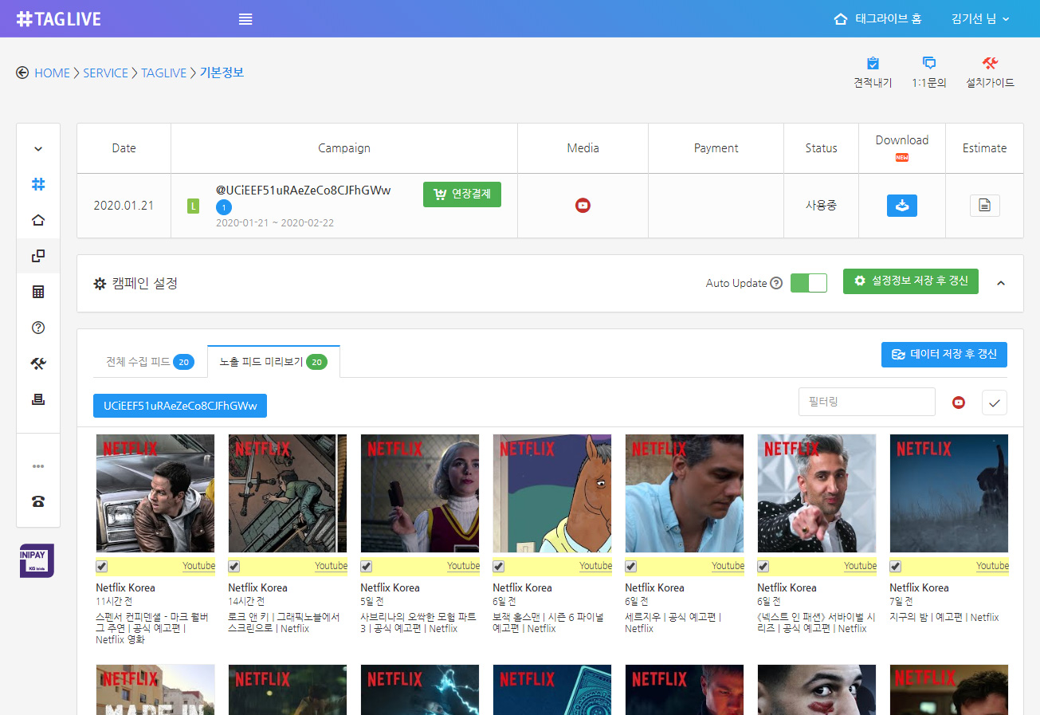This screenshot has height=715, width=1040.
Task: Open the 1:1문의 chat icon
Action: tap(928, 64)
